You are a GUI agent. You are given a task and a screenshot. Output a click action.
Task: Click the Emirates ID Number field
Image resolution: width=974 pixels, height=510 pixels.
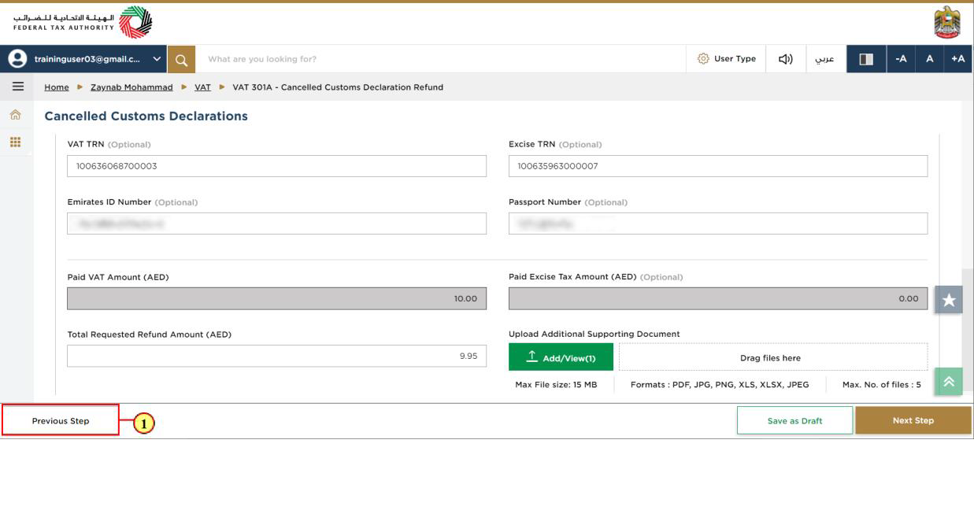[x=277, y=224]
